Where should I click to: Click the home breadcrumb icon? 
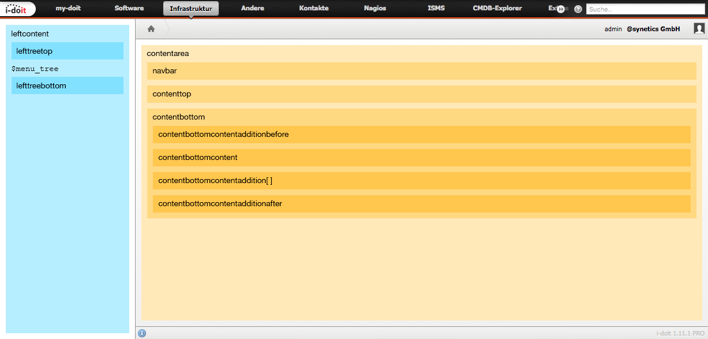(151, 29)
